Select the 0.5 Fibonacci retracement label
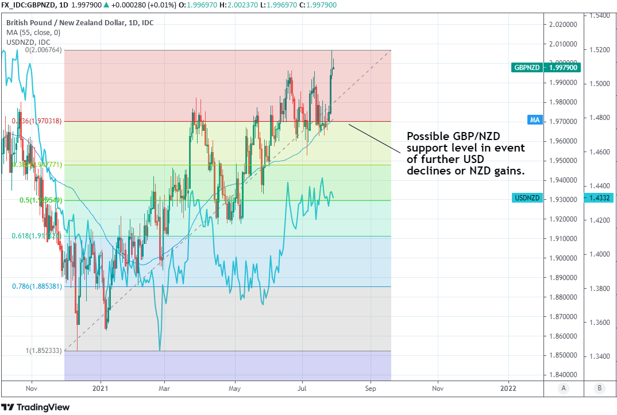The width and height of the screenshot is (617, 415). [41, 200]
